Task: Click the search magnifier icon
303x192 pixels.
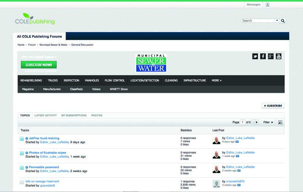Action: click(x=283, y=21)
